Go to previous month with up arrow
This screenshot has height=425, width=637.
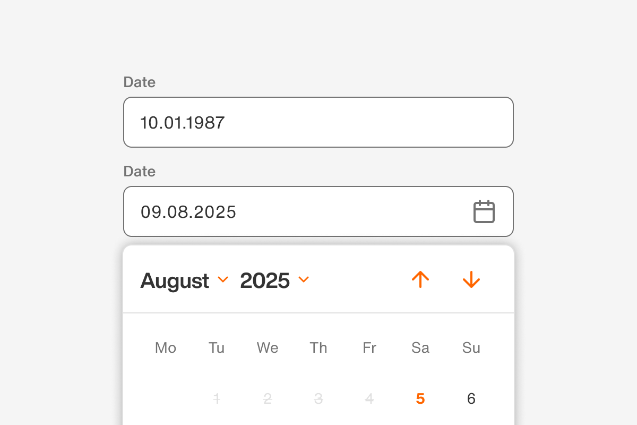click(x=420, y=279)
